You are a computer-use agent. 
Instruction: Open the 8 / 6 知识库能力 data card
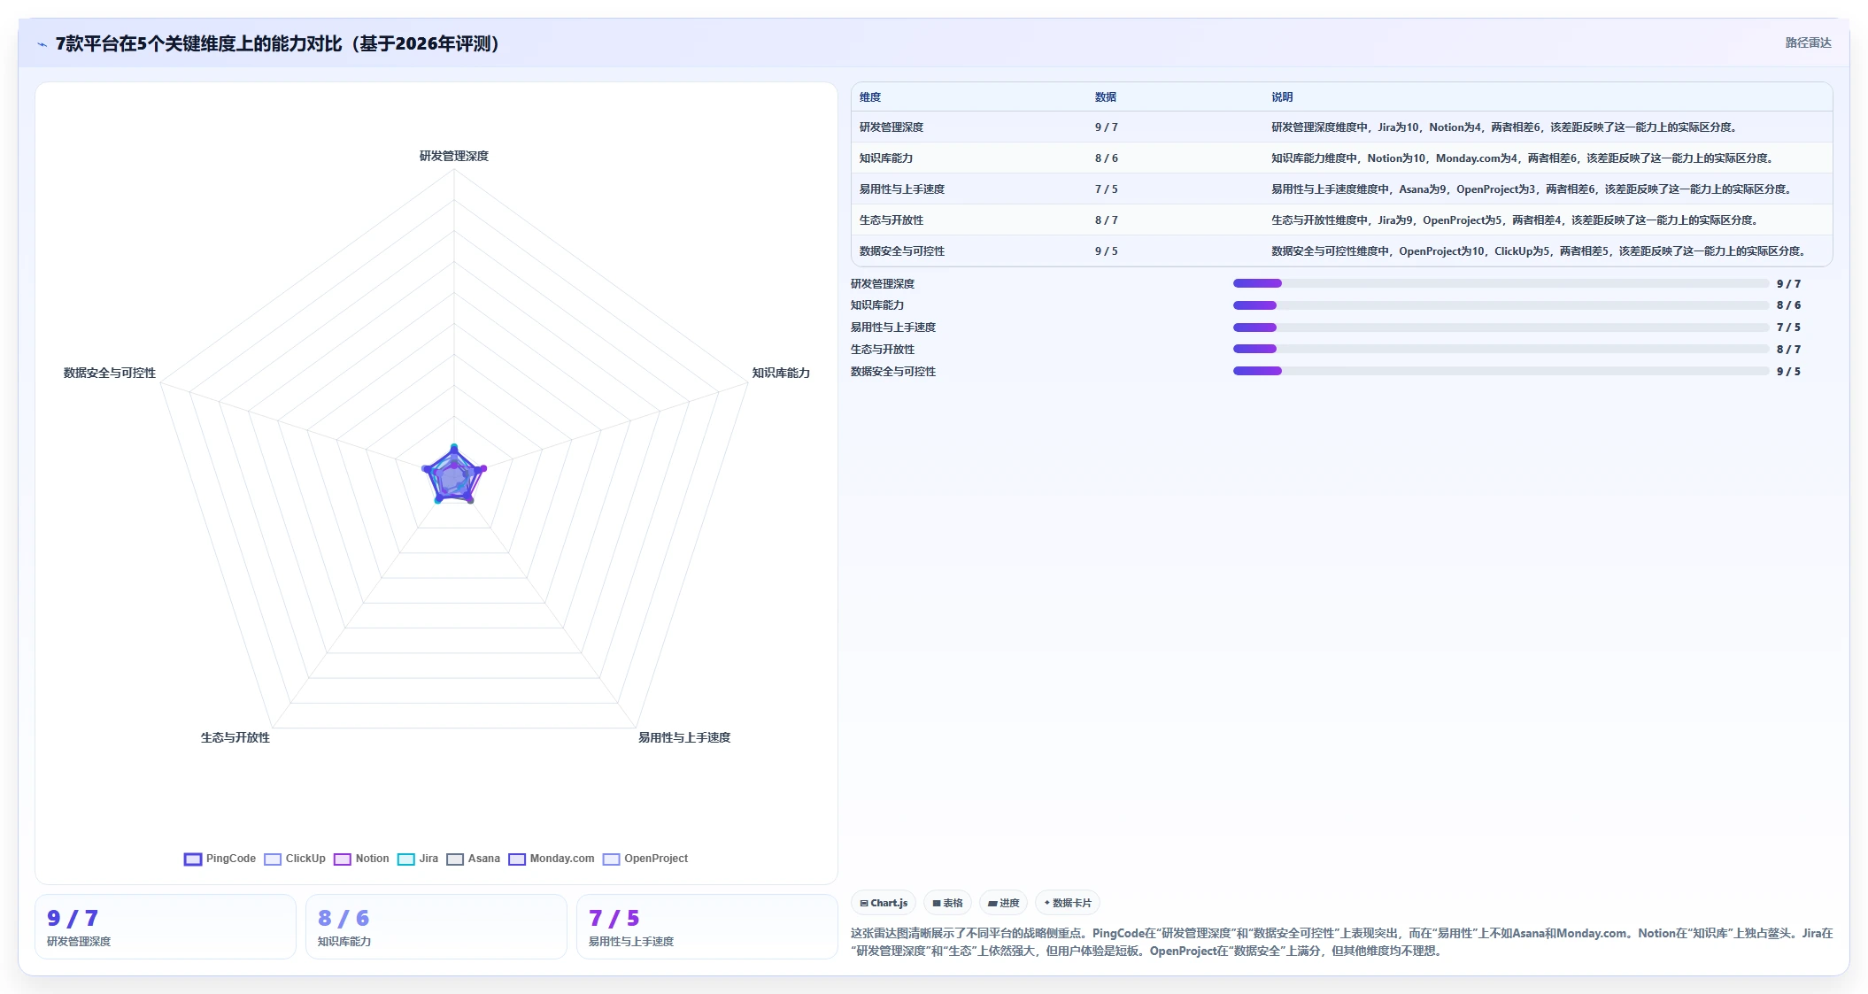point(436,927)
